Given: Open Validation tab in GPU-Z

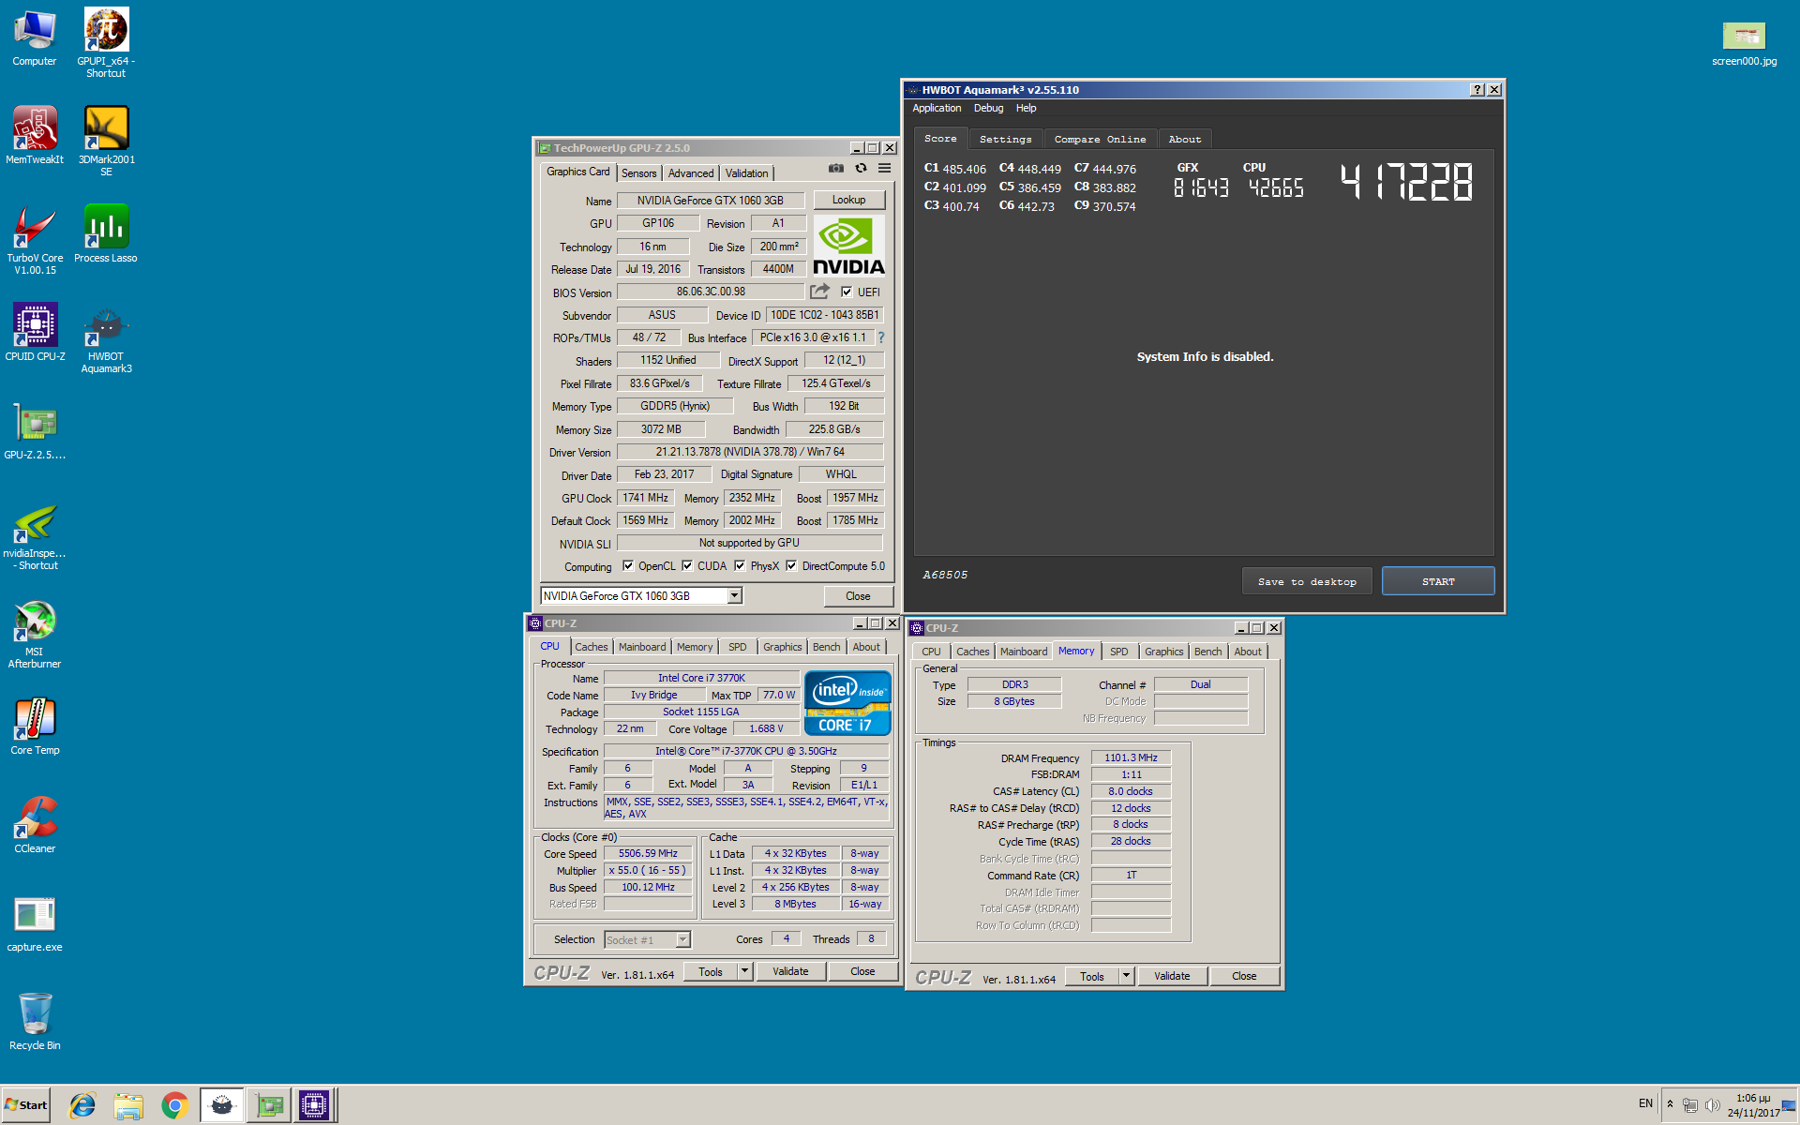Looking at the screenshot, I should (746, 173).
